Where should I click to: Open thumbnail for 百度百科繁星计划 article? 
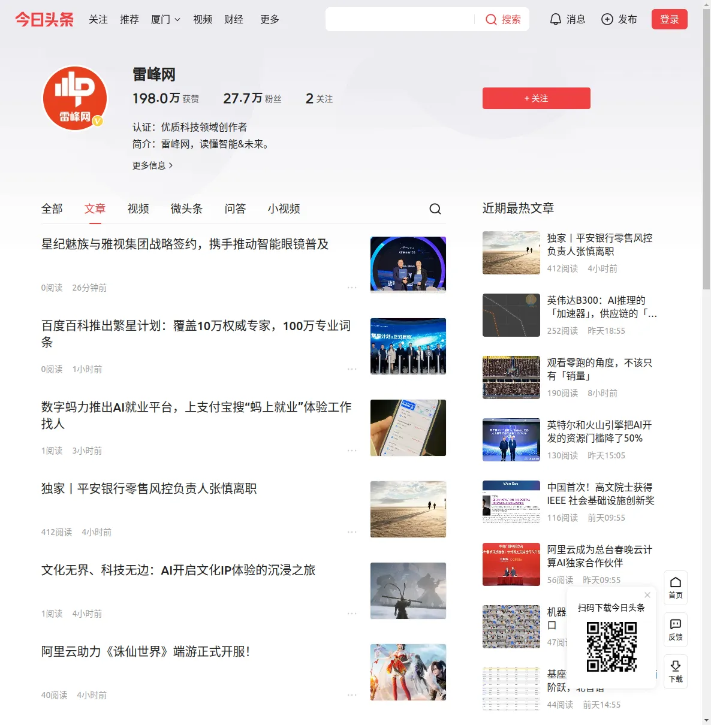pyautogui.click(x=408, y=346)
